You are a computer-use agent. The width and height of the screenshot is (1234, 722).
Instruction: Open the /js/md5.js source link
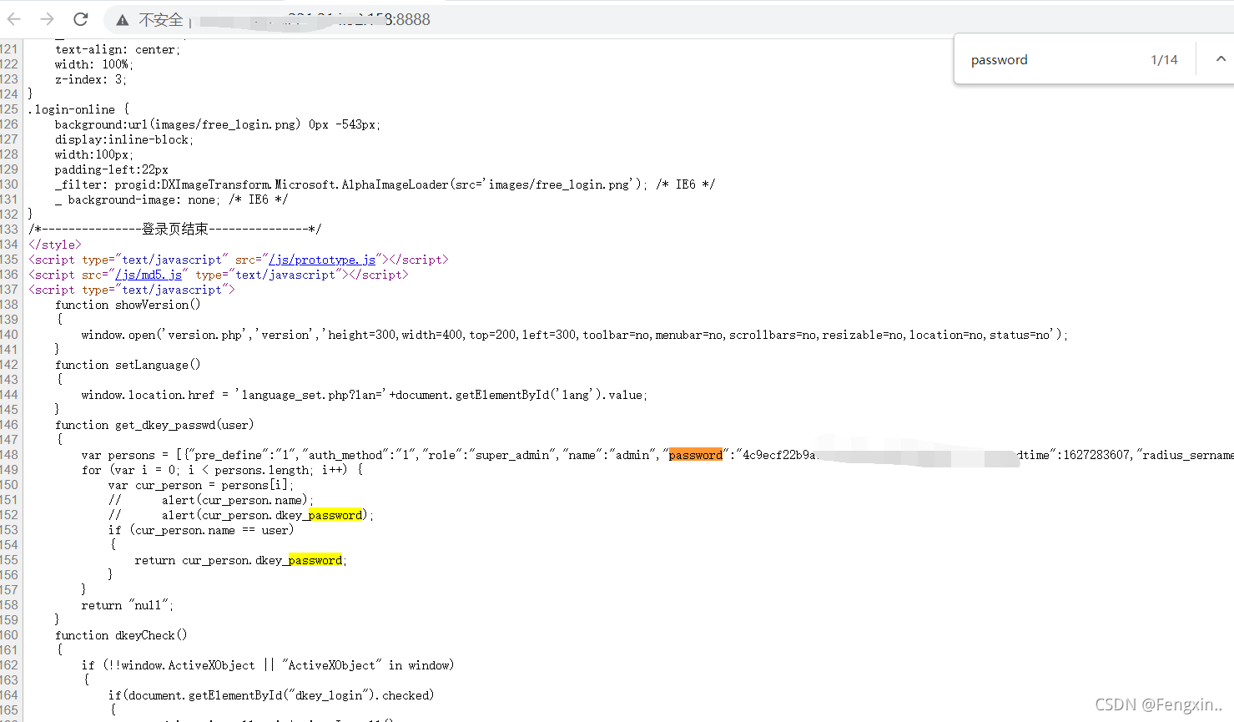coord(149,275)
